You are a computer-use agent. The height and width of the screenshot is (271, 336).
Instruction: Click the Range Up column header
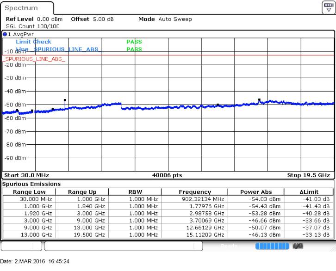(x=82, y=192)
